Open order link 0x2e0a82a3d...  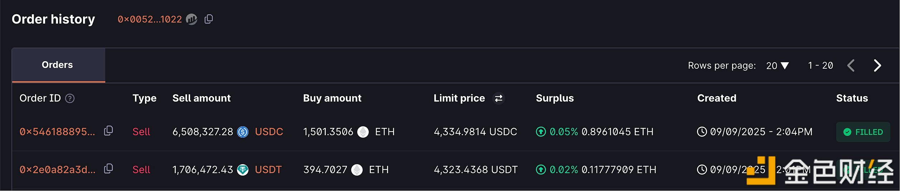coord(57,170)
